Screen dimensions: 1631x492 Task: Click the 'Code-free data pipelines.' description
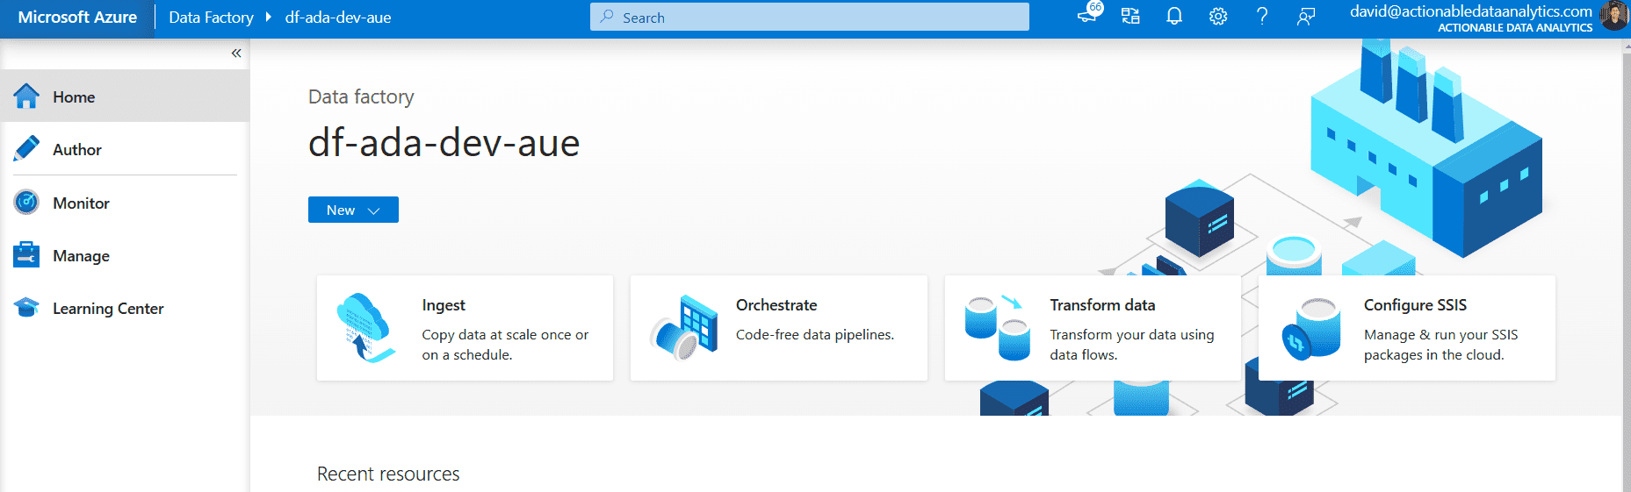click(x=815, y=335)
